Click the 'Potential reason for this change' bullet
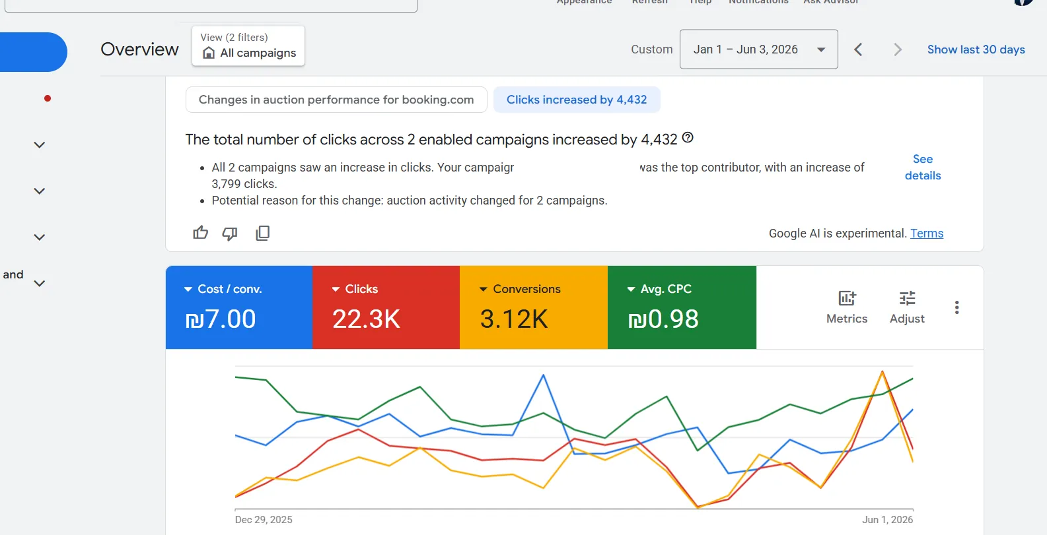The width and height of the screenshot is (1047, 535). click(x=410, y=201)
